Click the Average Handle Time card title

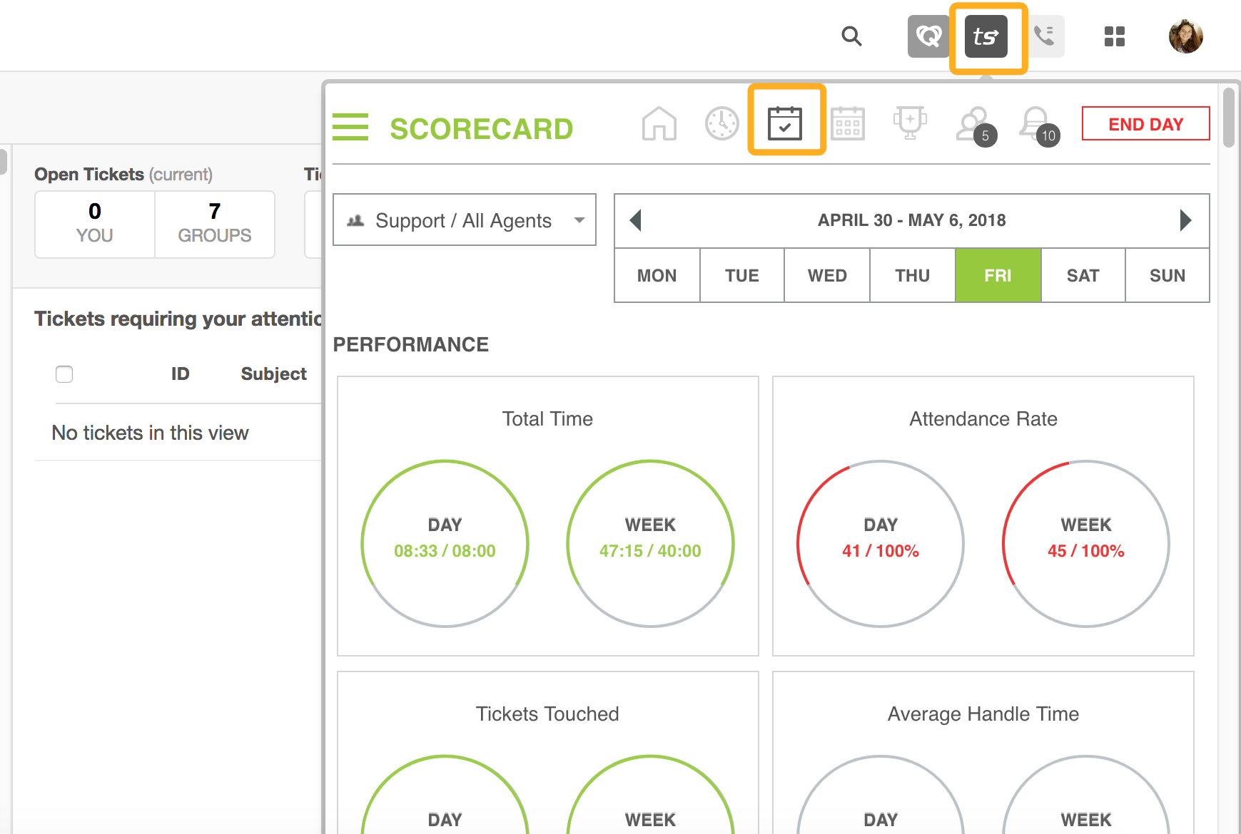coord(983,714)
